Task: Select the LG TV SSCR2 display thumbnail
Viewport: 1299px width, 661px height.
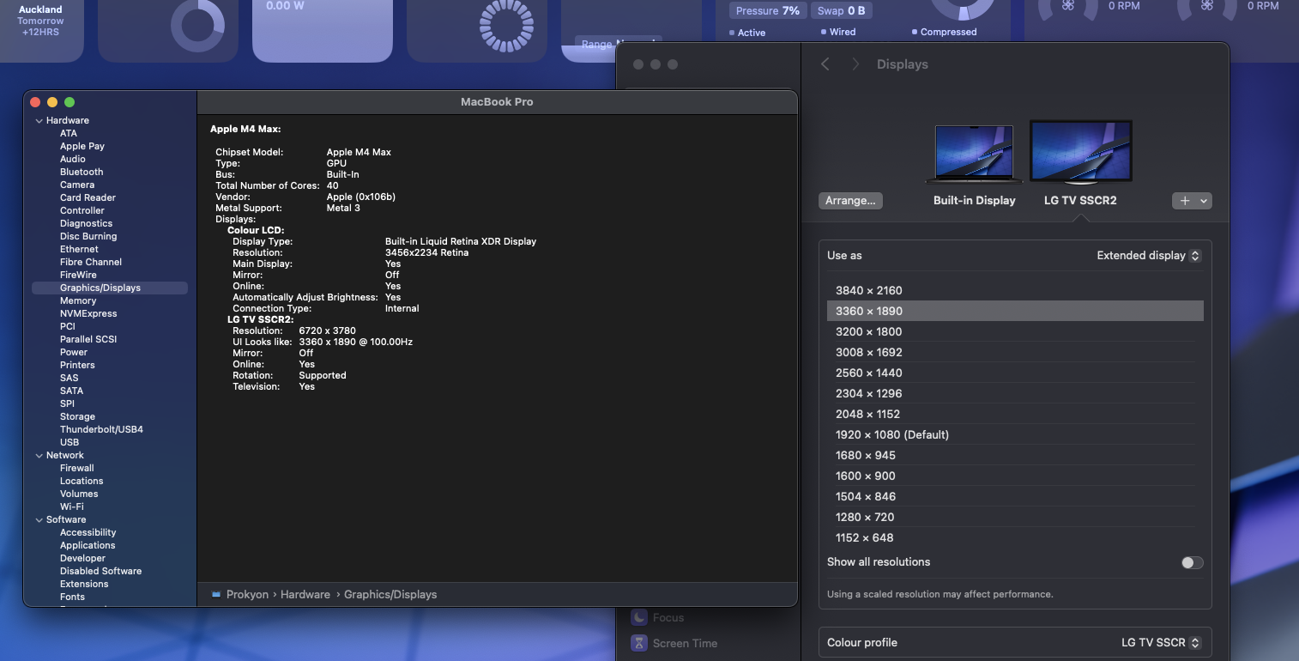Action: (x=1080, y=152)
